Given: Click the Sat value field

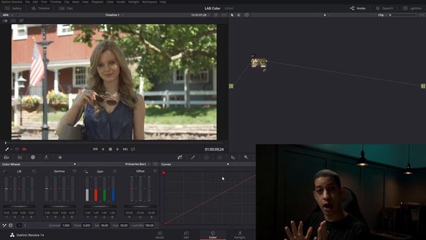Looking at the screenshot, I should click(x=105, y=225).
